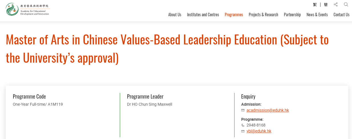352x139 pixels.
Task: Open the search magnifier icon
Action: click(x=346, y=5)
